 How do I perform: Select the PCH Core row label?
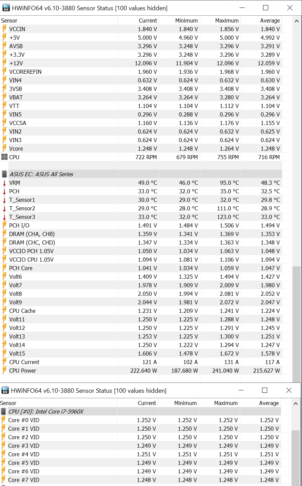pyautogui.click(x=21, y=268)
